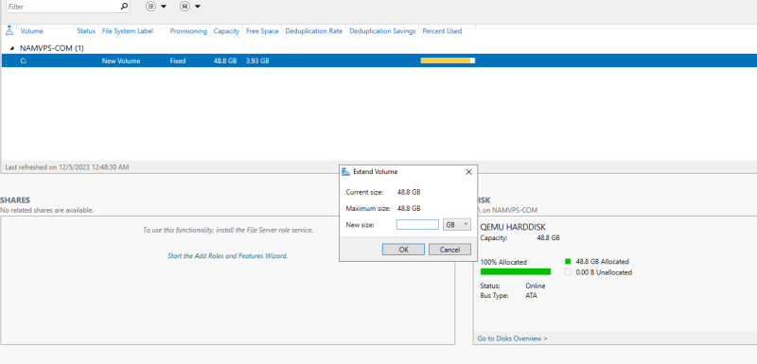Sort by Volume column header
The width and height of the screenshot is (757, 364).
tap(31, 31)
